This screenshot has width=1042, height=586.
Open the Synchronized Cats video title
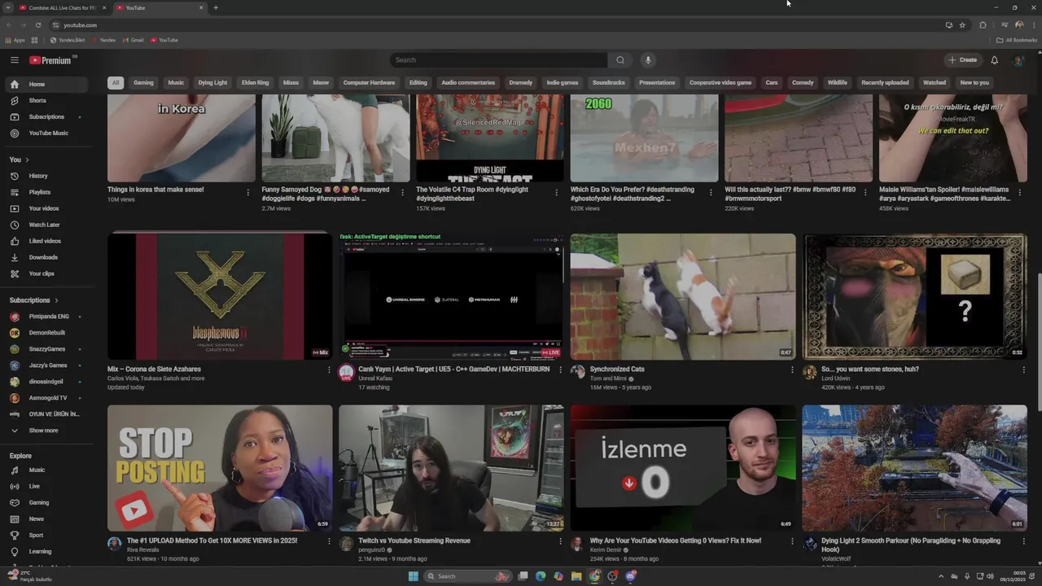point(617,369)
